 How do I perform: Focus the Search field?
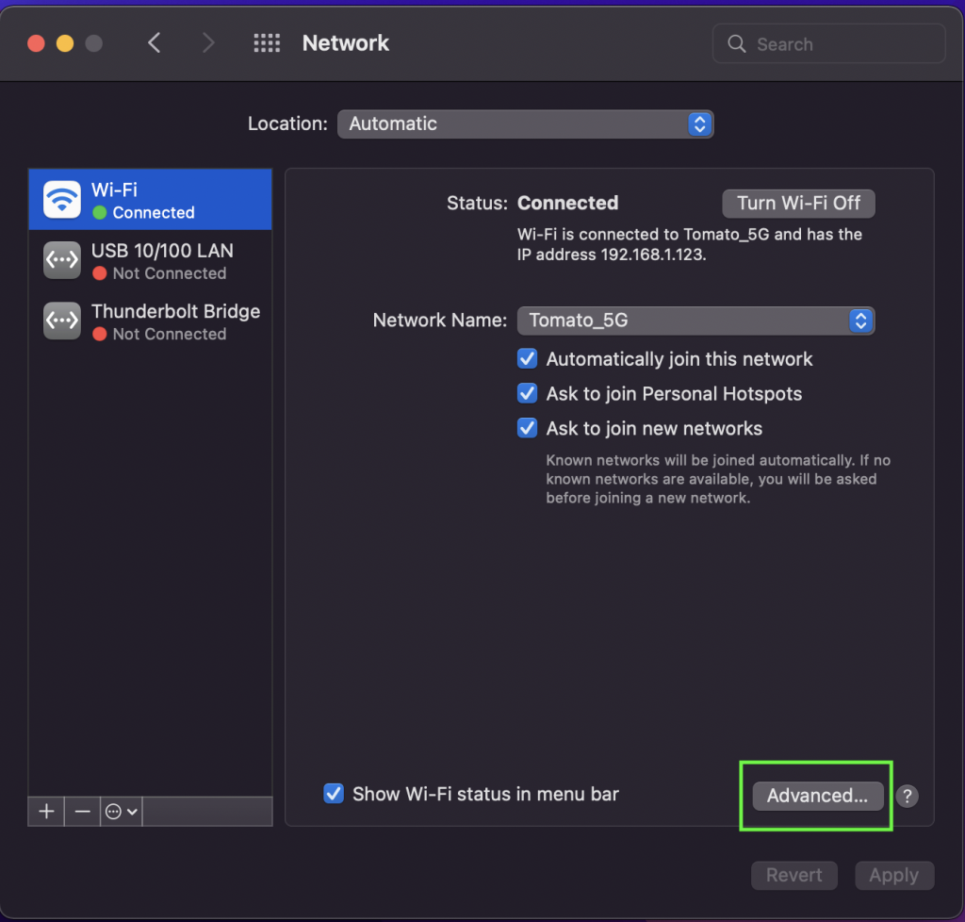[828, 43]
